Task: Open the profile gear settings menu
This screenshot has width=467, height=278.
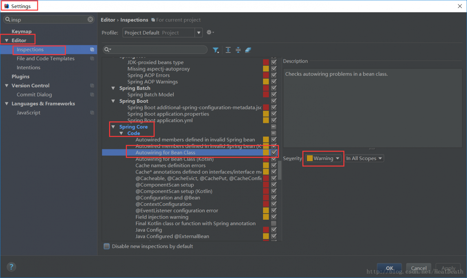Action: [210, 32]
